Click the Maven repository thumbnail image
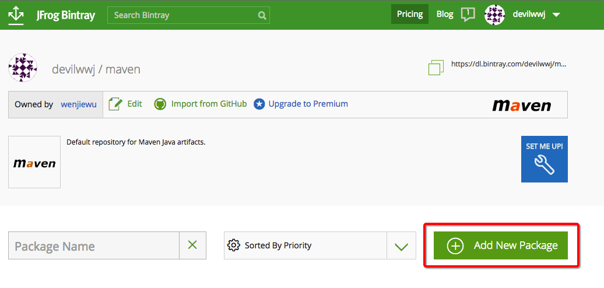This screenshot has height=288, width=604. click(34, 162)
